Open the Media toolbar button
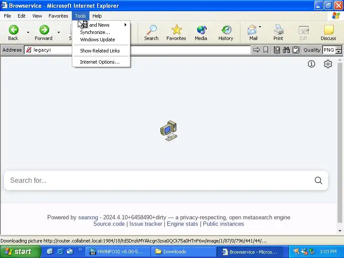This screenshot has height=258, width=344. pos(201,33)
